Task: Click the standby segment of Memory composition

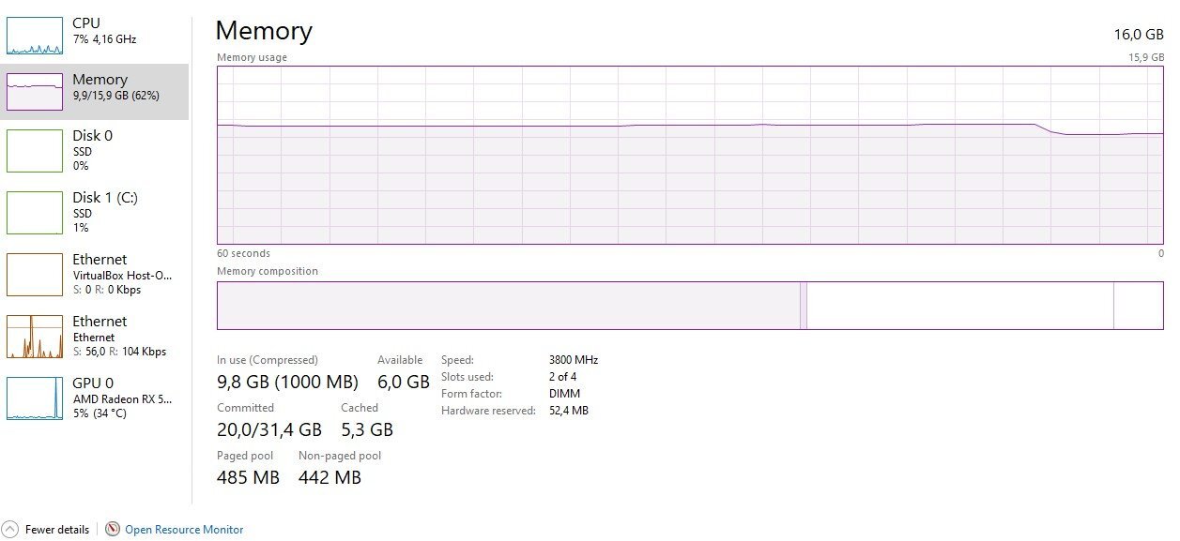Action: point(959,306)
